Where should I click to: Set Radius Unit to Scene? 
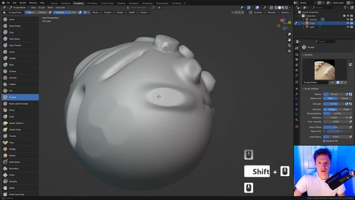345,98
